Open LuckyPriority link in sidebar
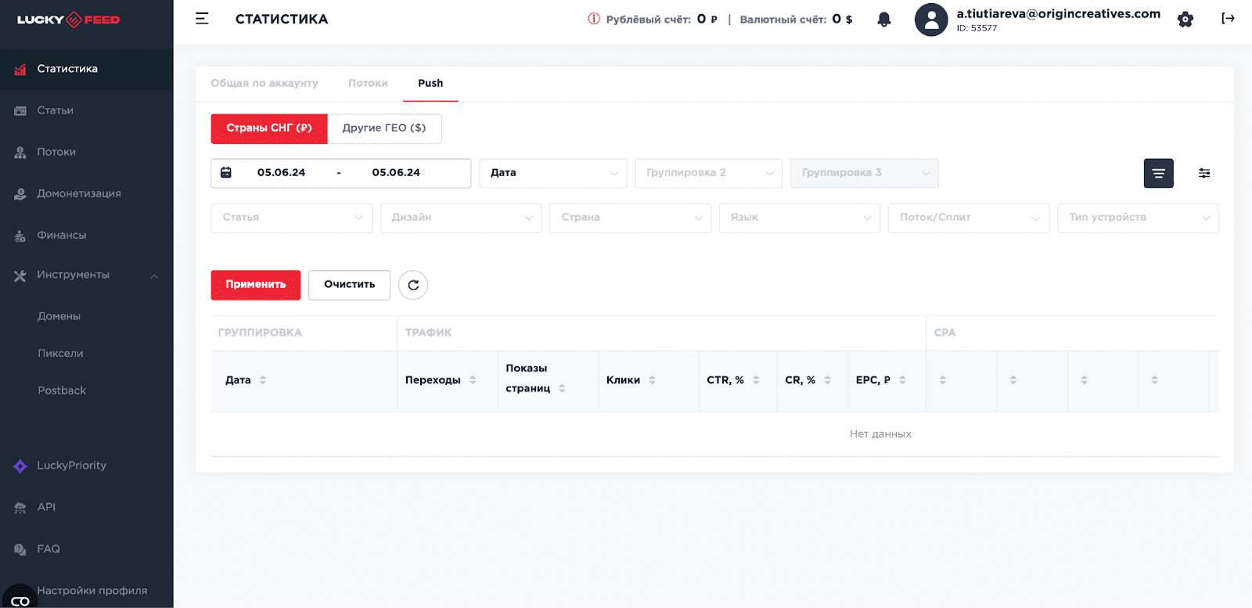Viewport: 1252px width, 608px height. [71, 466]
